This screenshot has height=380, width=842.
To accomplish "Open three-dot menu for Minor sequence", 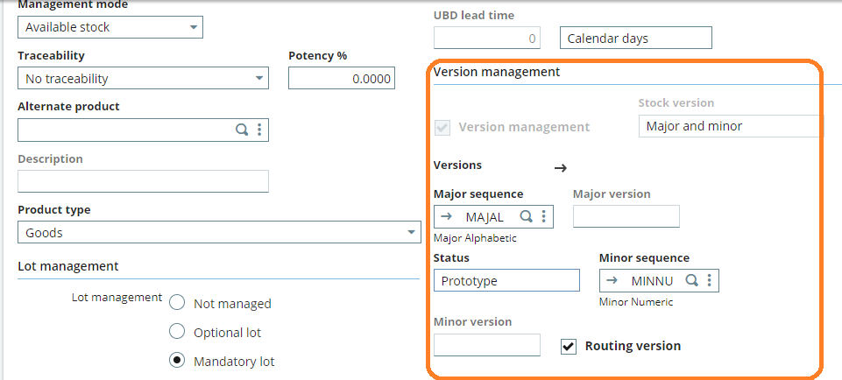I will [709, 281].
